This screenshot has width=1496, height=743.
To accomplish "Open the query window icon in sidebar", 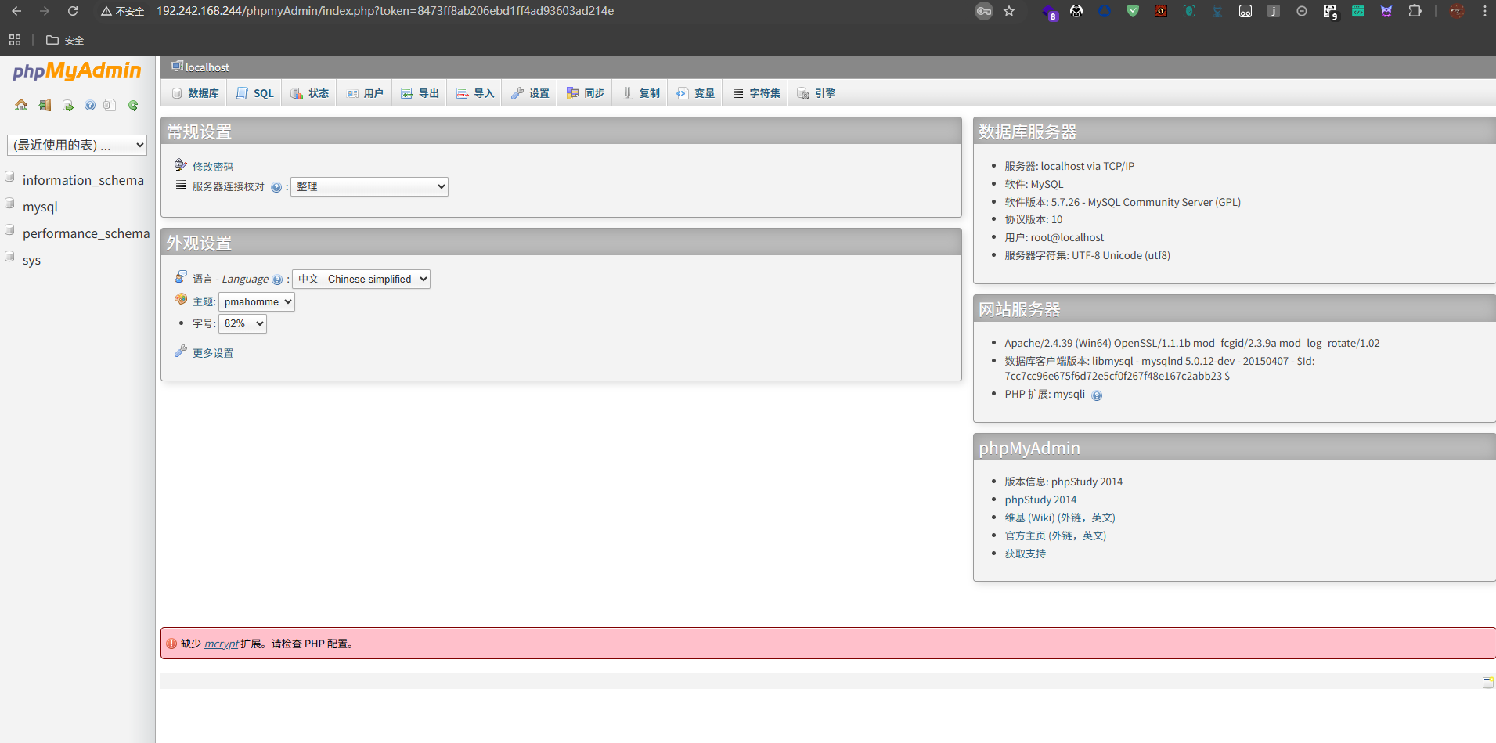I will 67,105.
